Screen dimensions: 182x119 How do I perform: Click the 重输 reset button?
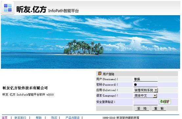(x=159, y=108)
